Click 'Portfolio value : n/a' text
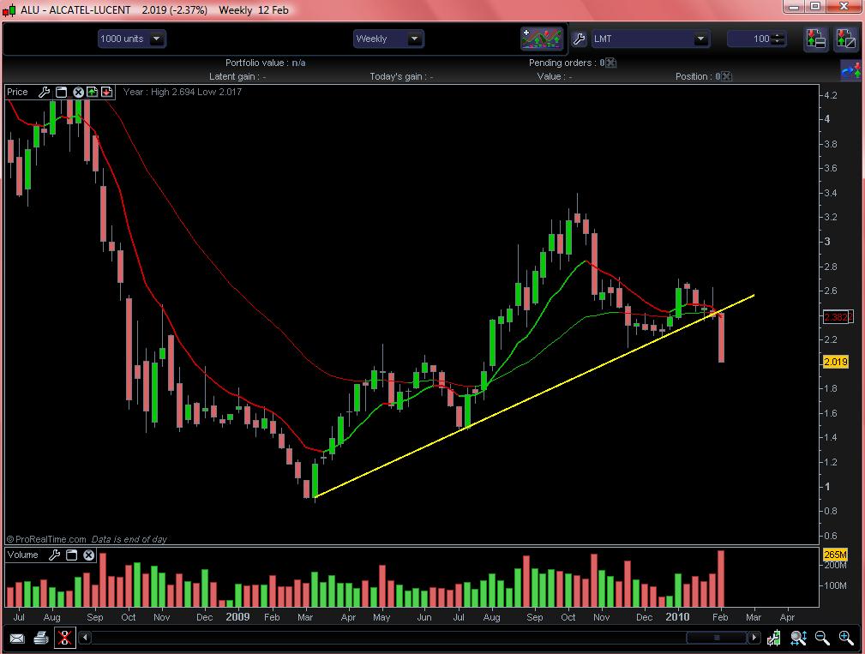 tap(266, 63)
